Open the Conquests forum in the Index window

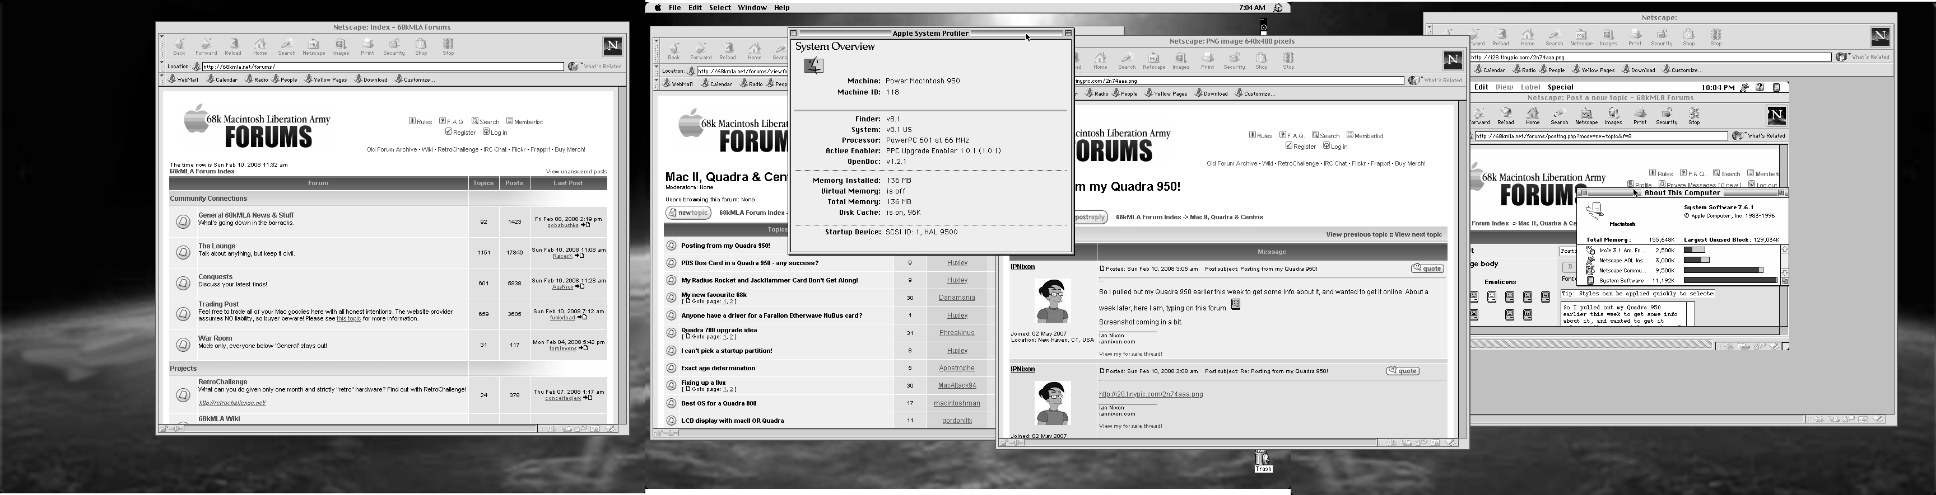[216, 277]
